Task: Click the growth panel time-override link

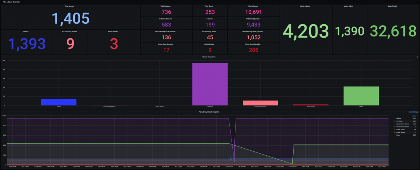Action: [x=413, y=112]
